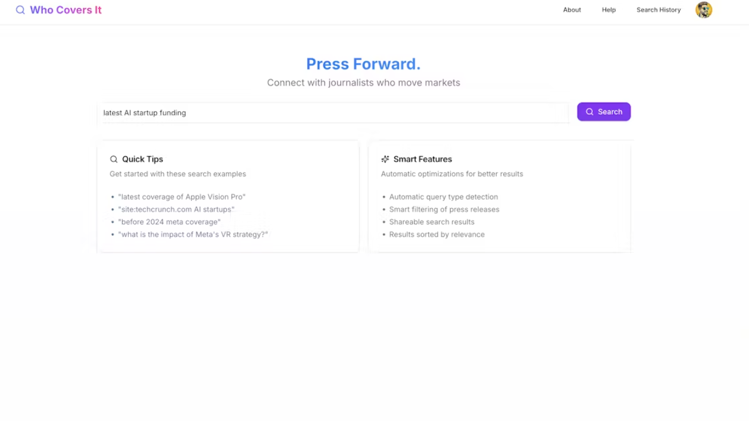Click the Quick Tips magnifier icon
The width and height of the screenshot is (749, 421).
pyautogui.click(x=114, y=159)
